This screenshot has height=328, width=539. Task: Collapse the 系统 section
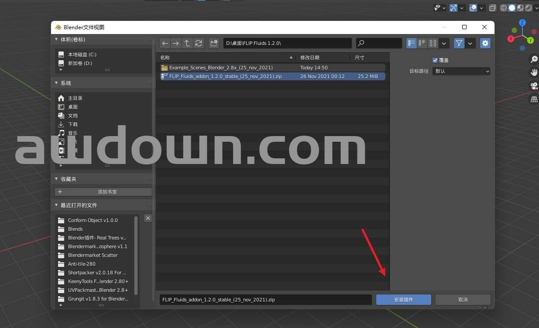pyautogui.click(x=56, y=83)
